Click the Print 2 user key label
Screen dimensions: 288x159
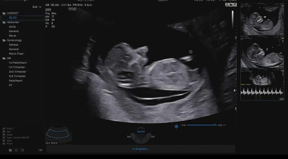(x=8, y=129)
